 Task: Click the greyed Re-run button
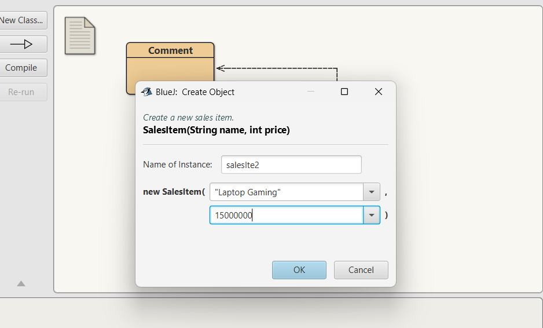coord(21,92)
